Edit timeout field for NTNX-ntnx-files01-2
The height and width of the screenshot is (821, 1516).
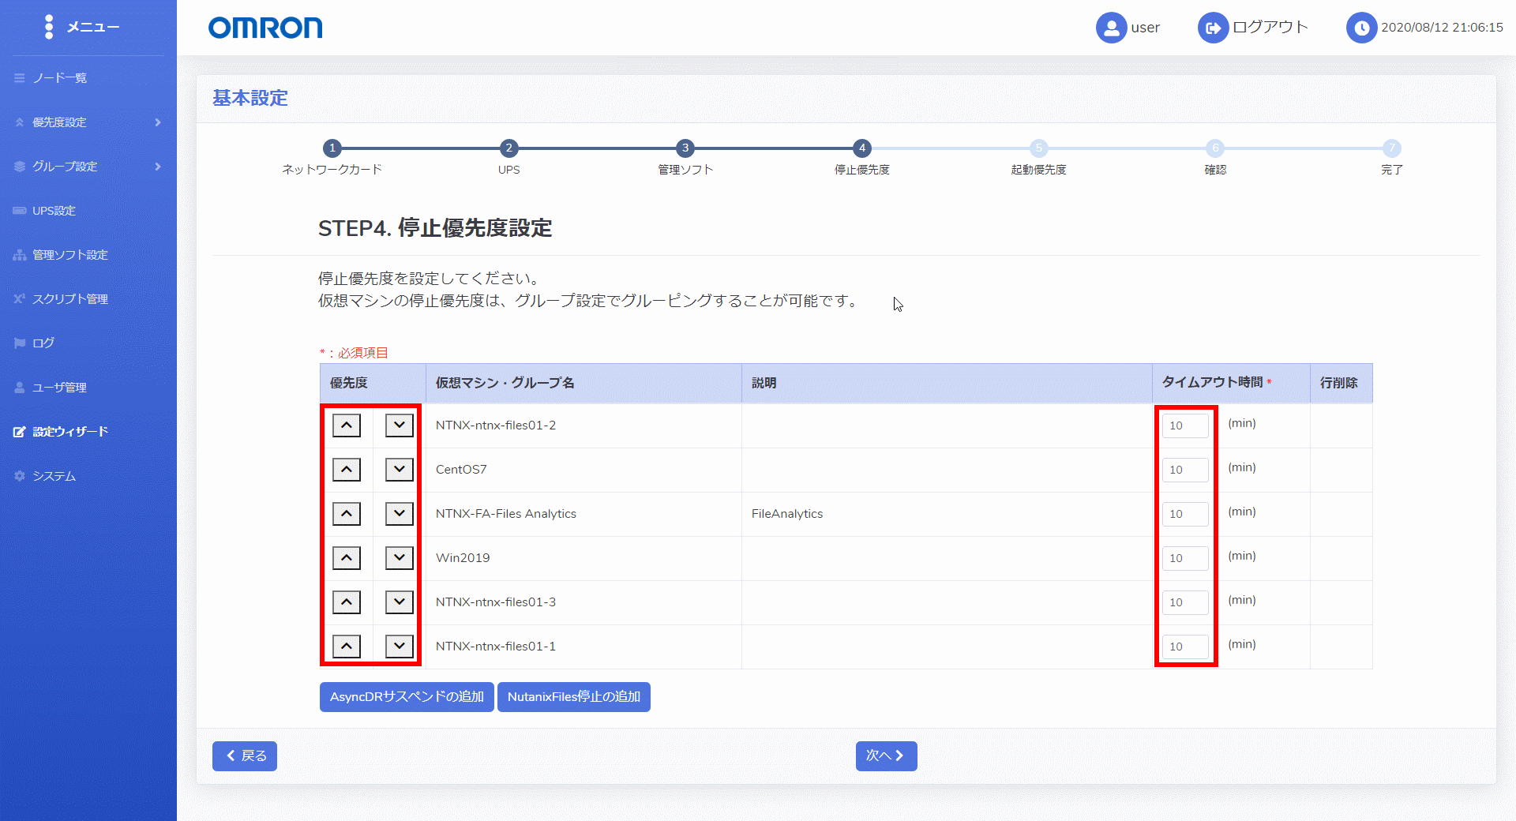pos(1185,425)
